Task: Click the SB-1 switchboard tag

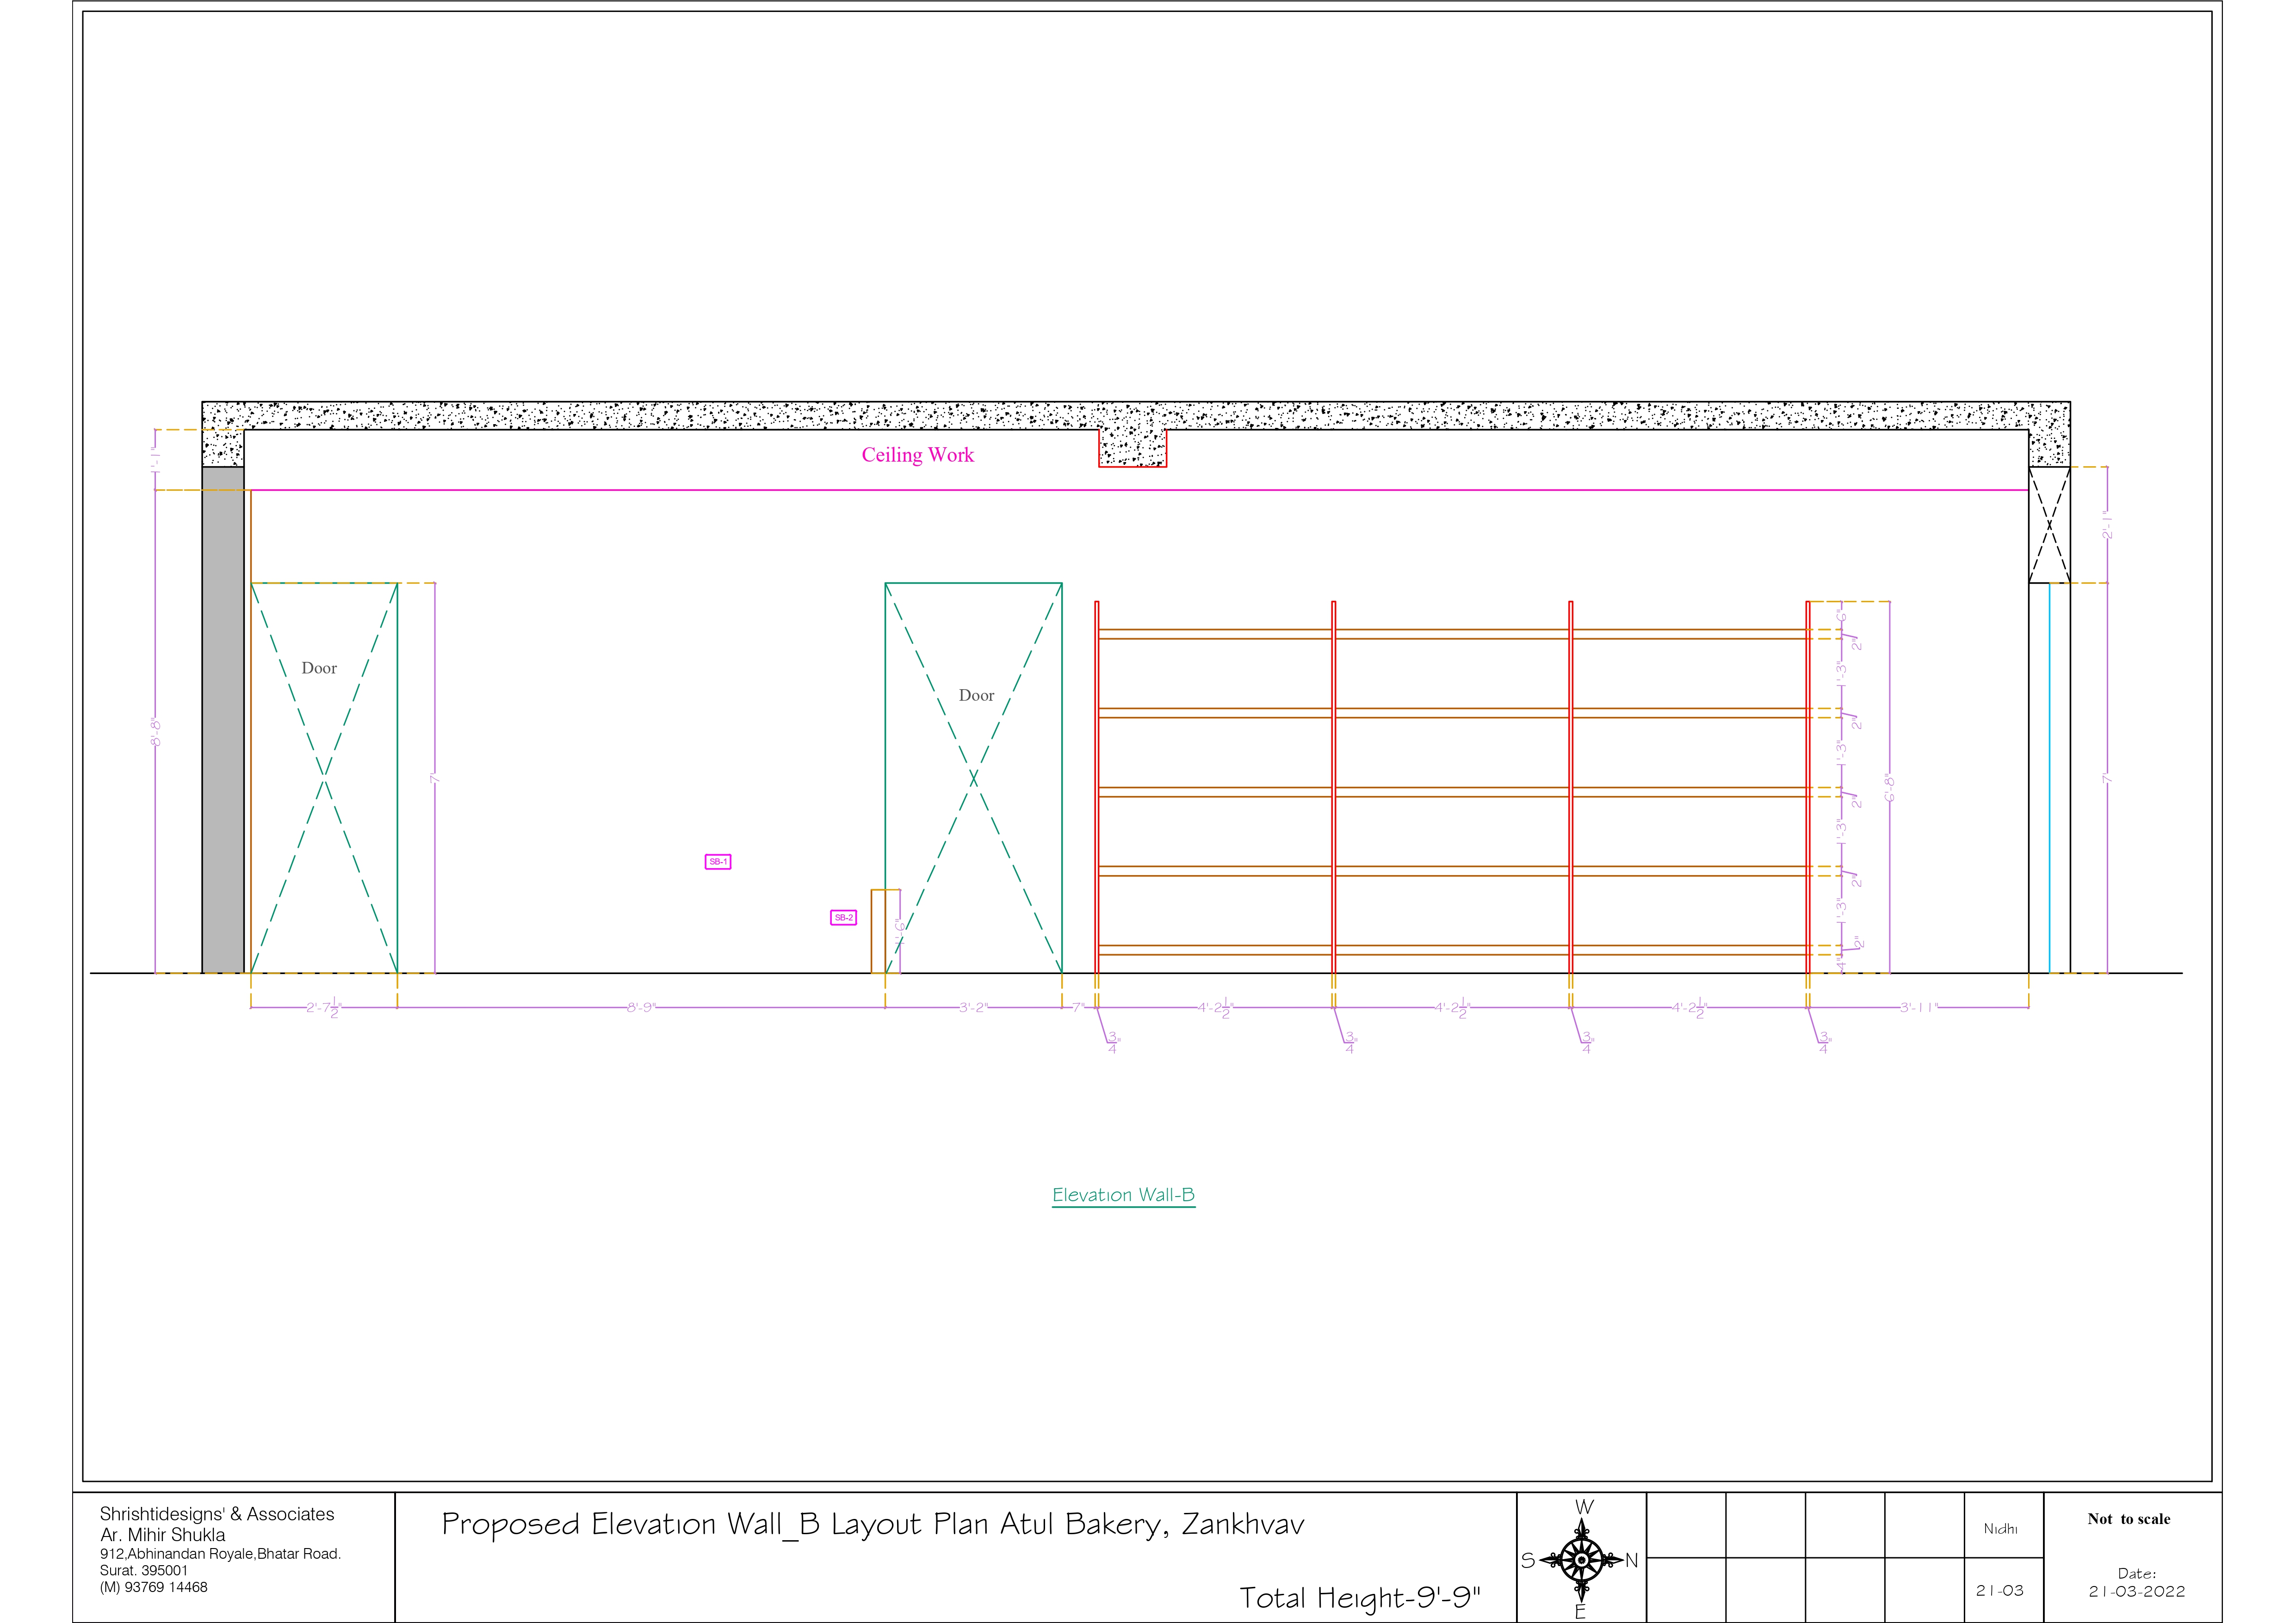Action: 718,861
